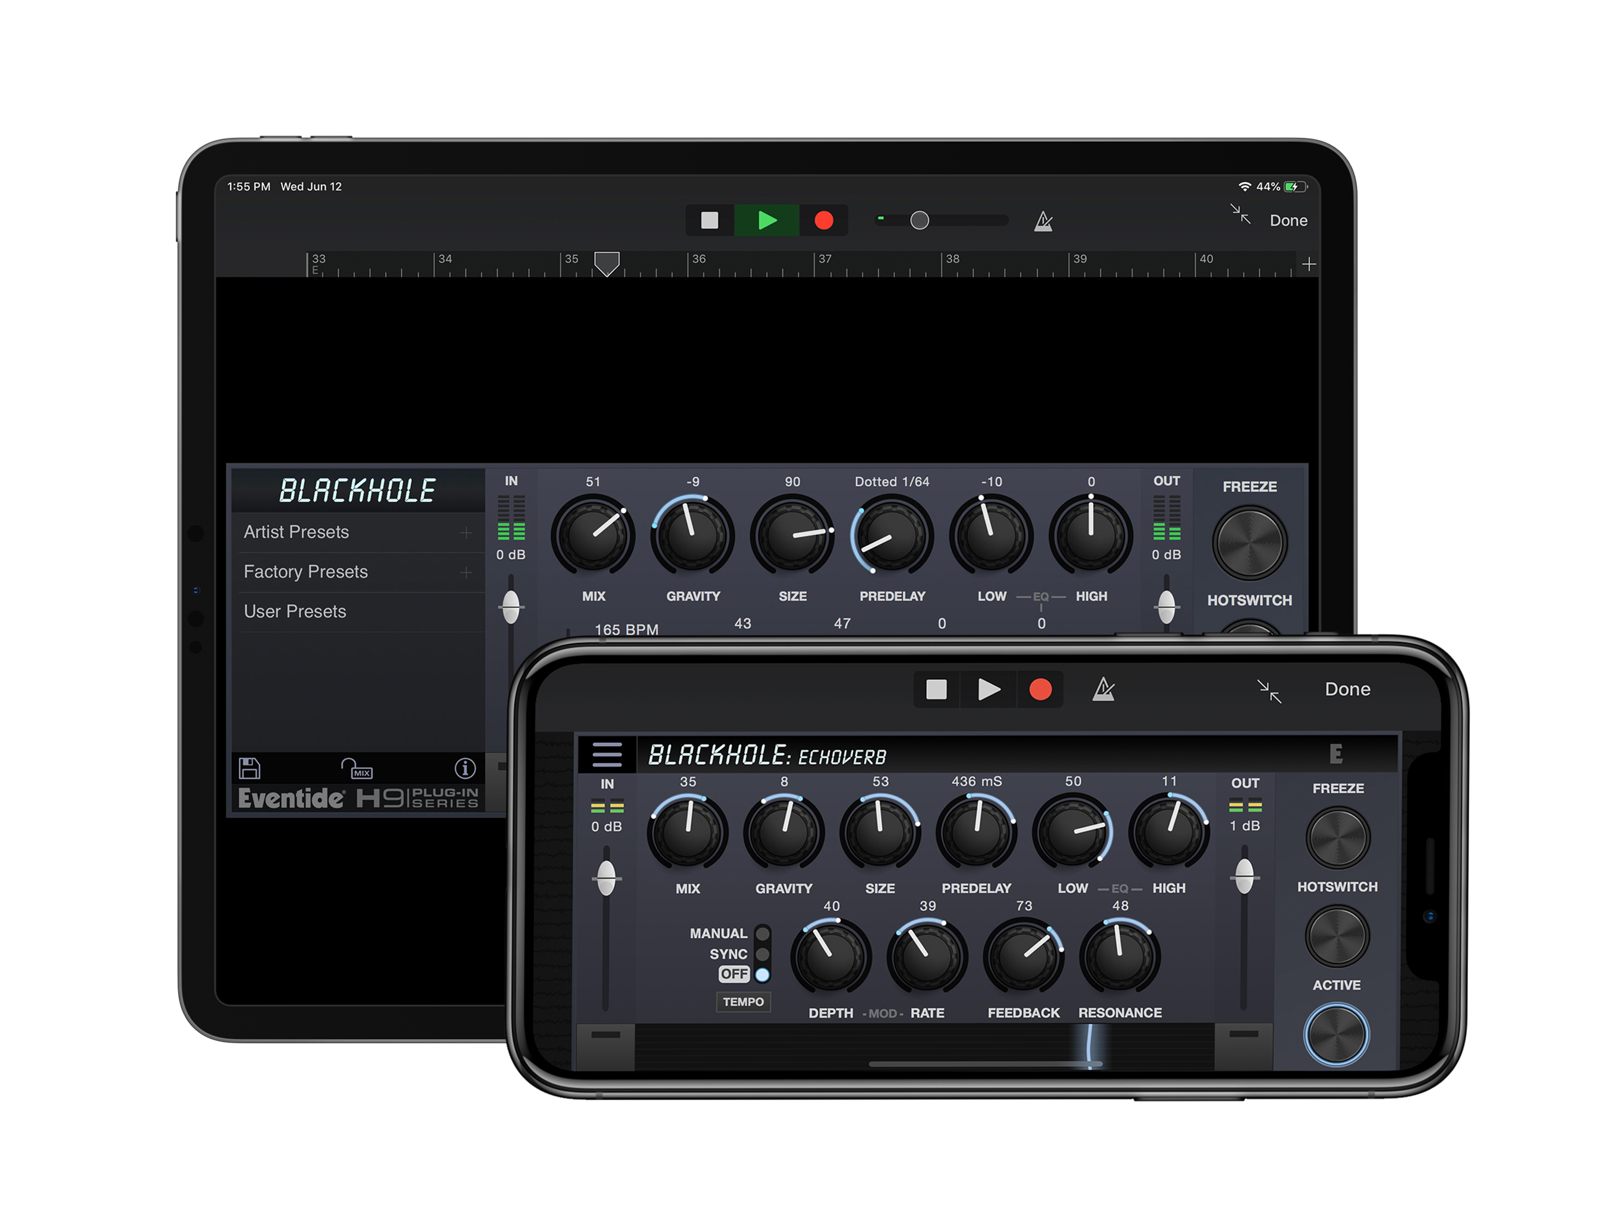Viewport: 1623px width, 1216px height.
Task: Expand Artist Presets with its plus icon
Action: coord(466,533)
